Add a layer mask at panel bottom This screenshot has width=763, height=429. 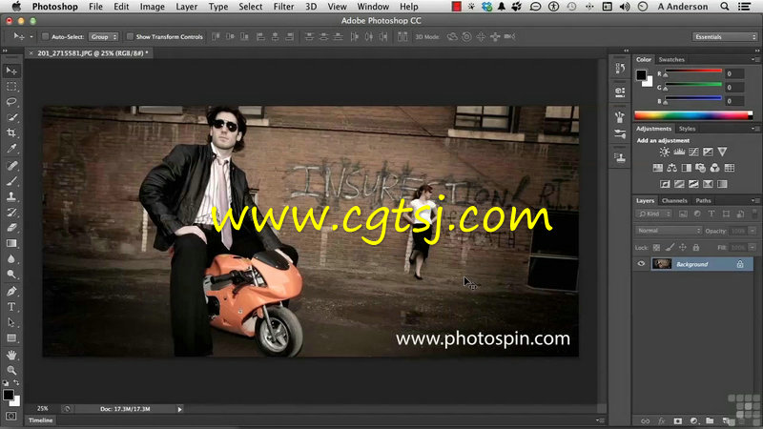678,420
